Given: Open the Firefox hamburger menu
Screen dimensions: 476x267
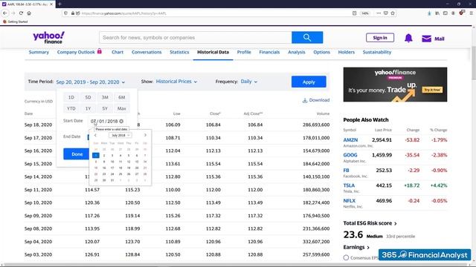Looking at the screenshot, I should pos(471,13).
